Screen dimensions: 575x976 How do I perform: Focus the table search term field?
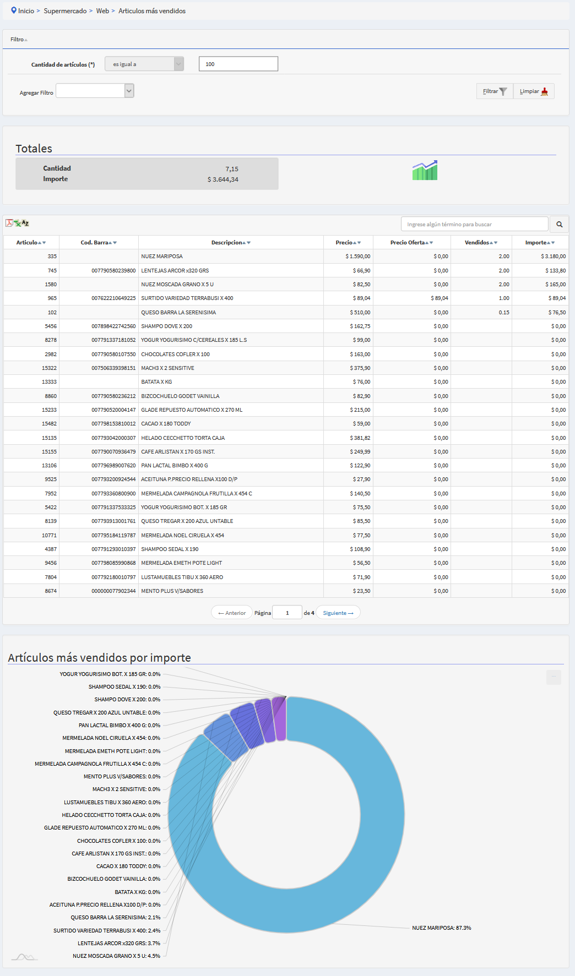tap(474, 224)
